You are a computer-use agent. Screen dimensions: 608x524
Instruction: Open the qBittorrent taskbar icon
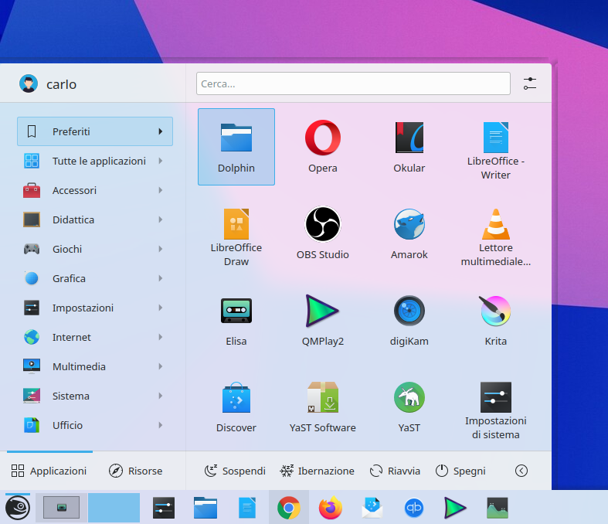click(x=414, y=507)
